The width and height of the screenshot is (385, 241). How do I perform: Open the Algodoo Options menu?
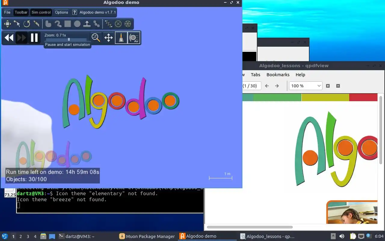click(x=61, y=12)
